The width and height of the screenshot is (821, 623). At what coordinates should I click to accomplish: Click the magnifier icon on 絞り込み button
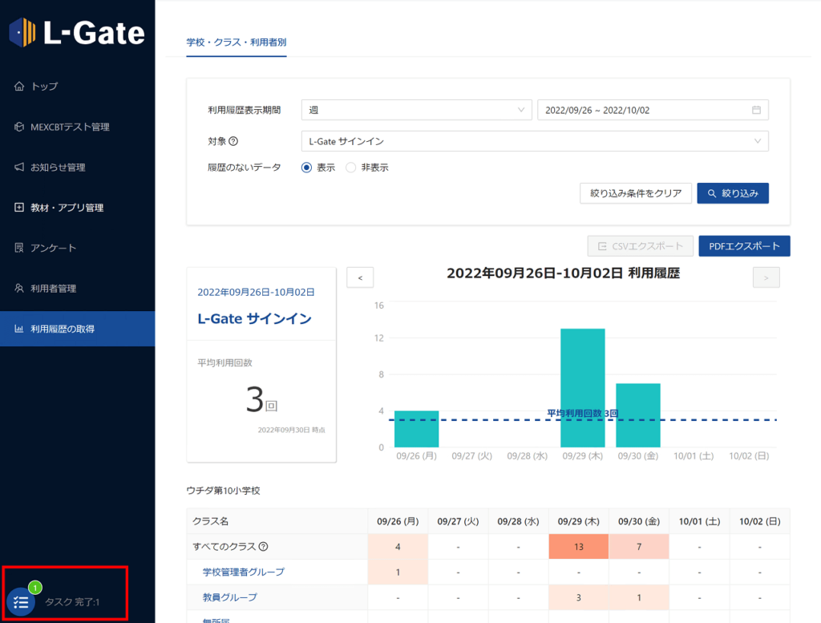pyautogui.click(x=712, y=194)
